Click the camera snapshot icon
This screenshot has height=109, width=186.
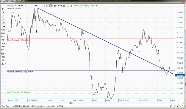click(x=55, y=6)
